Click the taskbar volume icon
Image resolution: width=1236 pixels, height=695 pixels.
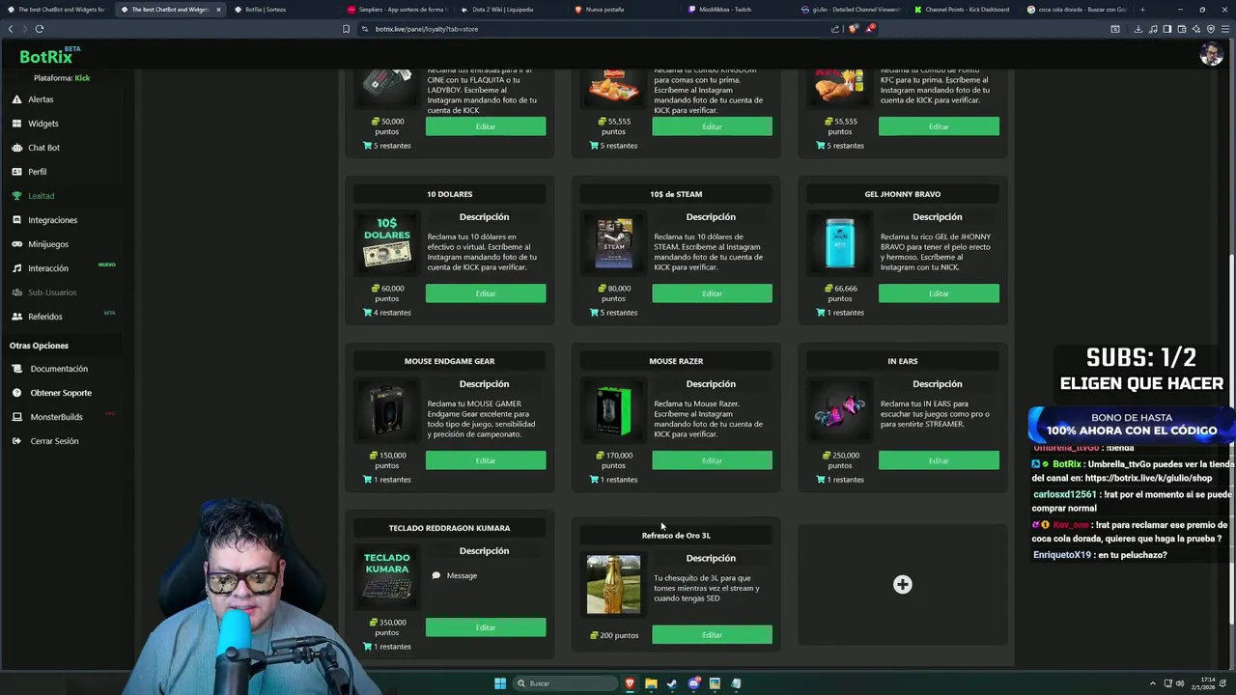coord(1180,683)
